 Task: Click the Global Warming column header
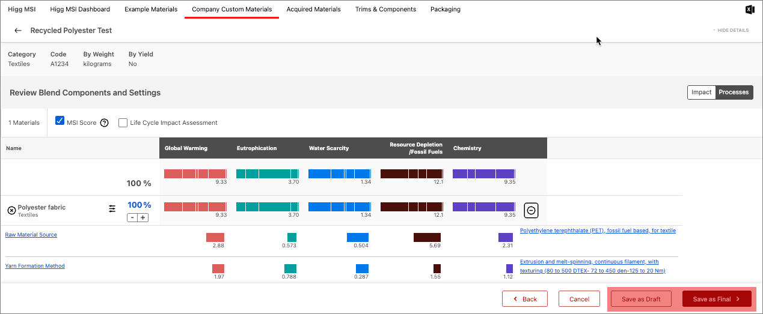pyautogui.click(x=186, y=148)
